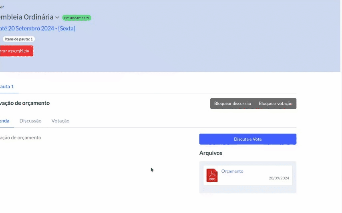
Task: Click the aprovação de orçamento bold heading
Action: pyautogui.click(x=25, y=103)
